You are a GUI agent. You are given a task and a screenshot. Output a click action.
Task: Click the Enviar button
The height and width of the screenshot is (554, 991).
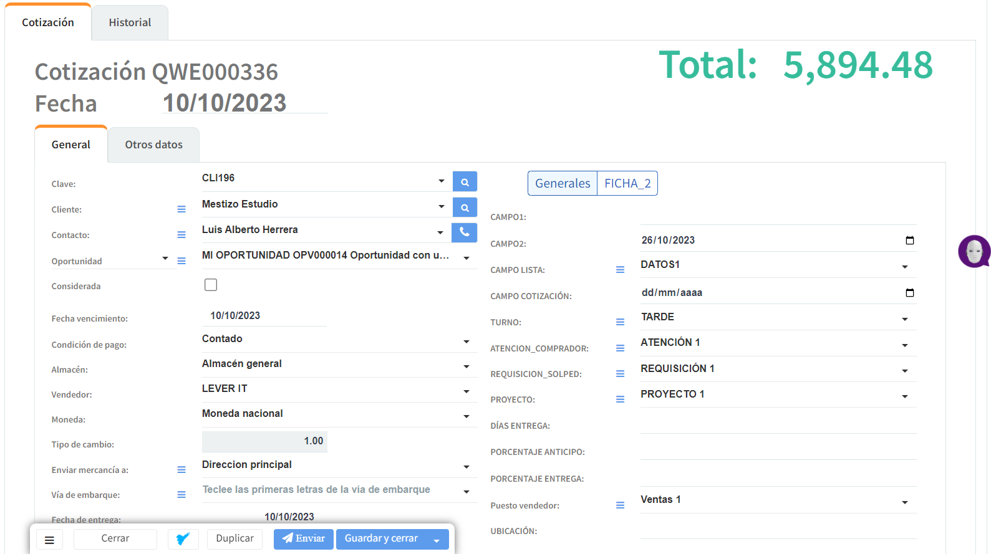point(304,539)
